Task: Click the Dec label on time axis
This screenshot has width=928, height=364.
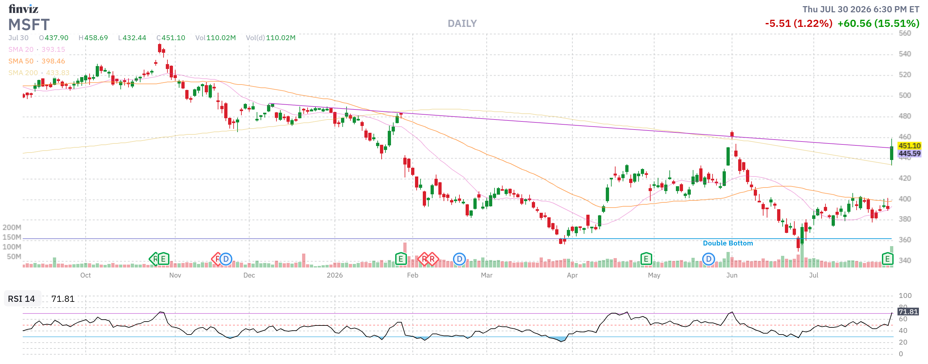Action: click(x=249, y=275)
